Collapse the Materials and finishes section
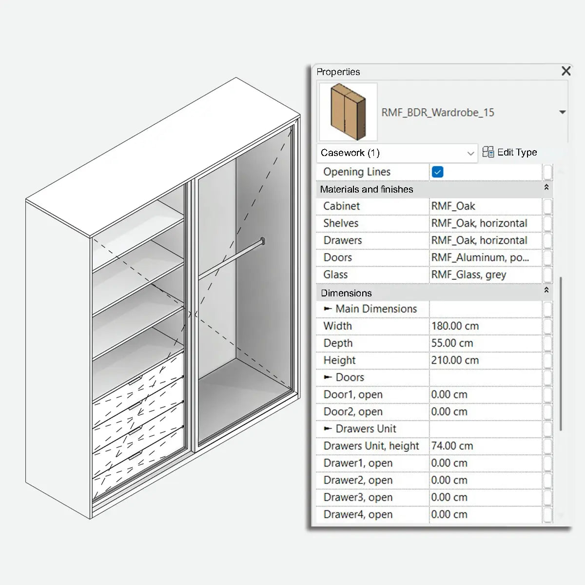 (x=546, y=188)
